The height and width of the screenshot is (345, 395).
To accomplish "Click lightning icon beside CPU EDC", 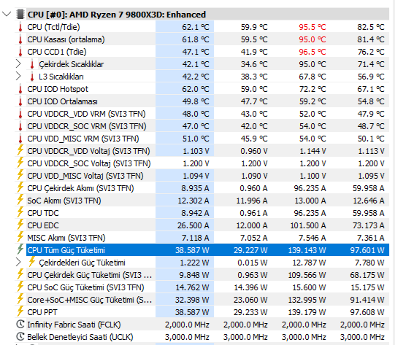I will (20, 224).
